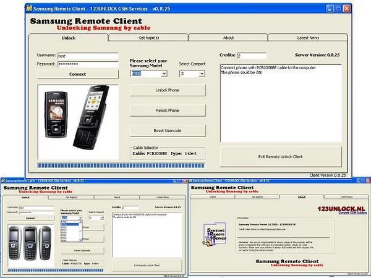Click the disclaimer text in the About window
The image size is (371, 278).
click(x=276, y=246)
